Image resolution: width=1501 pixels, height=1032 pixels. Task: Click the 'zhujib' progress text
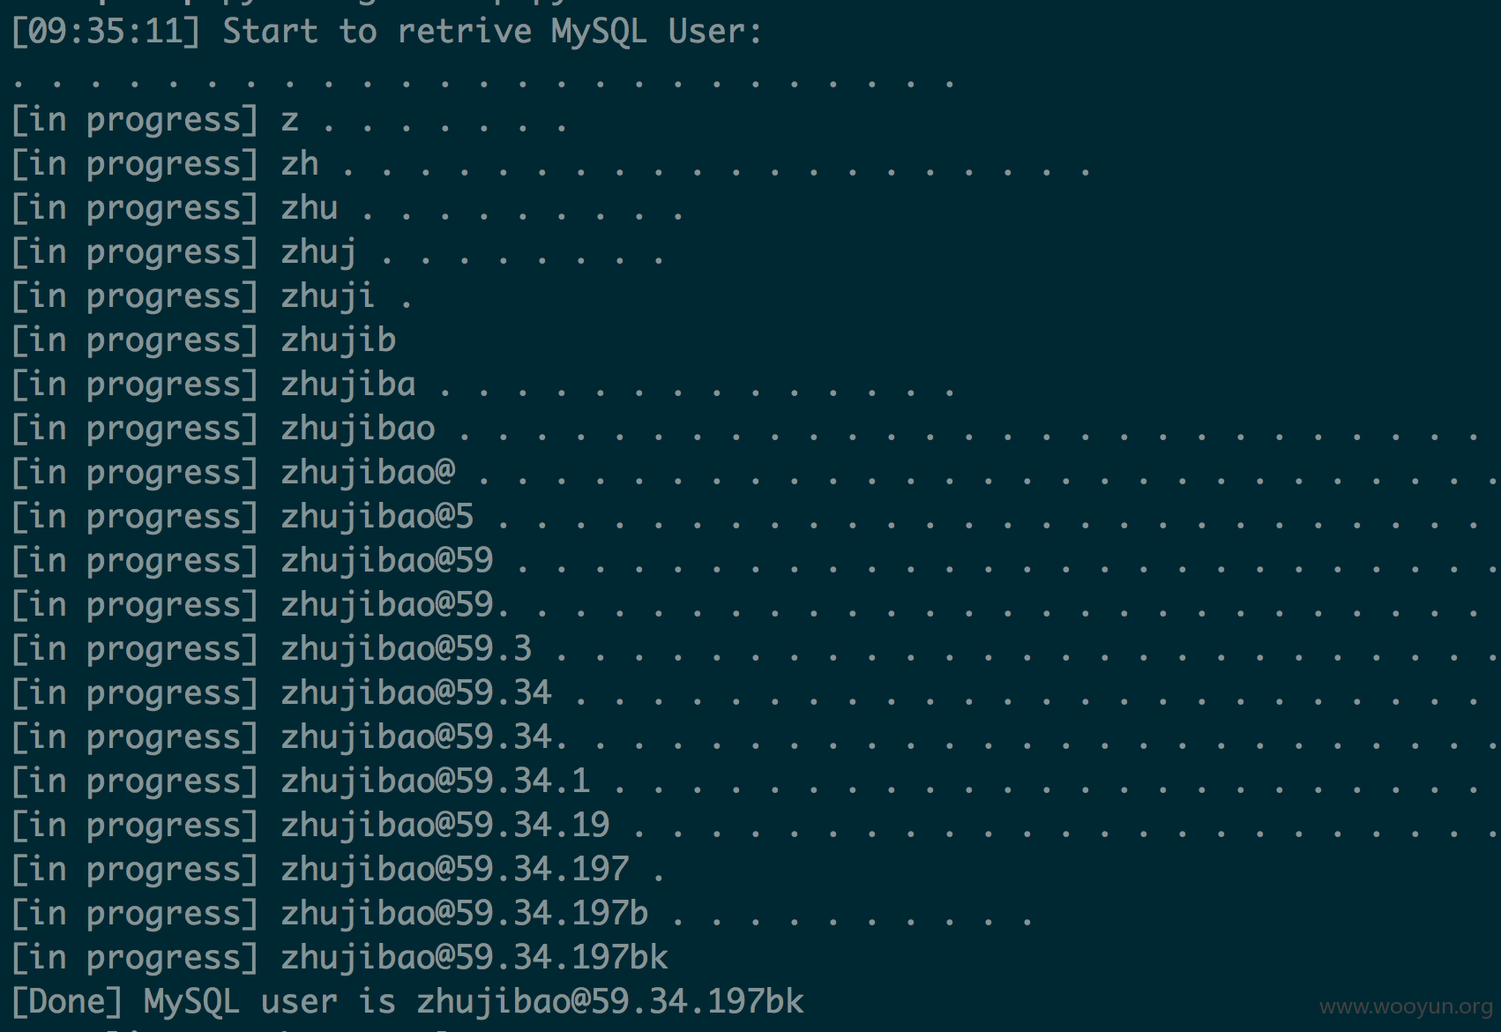point(339,342)
